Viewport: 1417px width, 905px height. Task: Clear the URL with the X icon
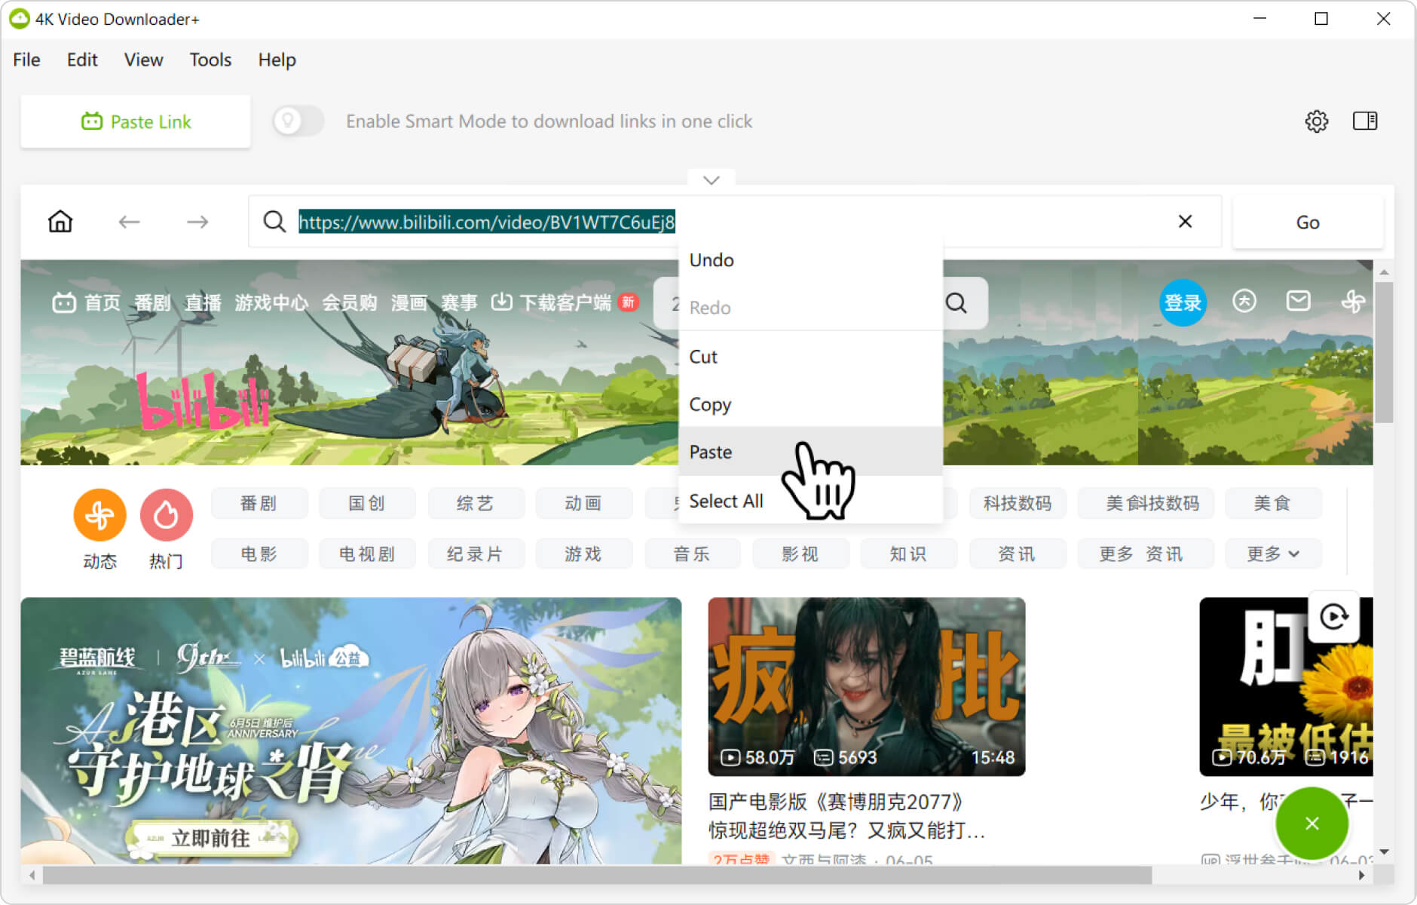click(1185, 221)
